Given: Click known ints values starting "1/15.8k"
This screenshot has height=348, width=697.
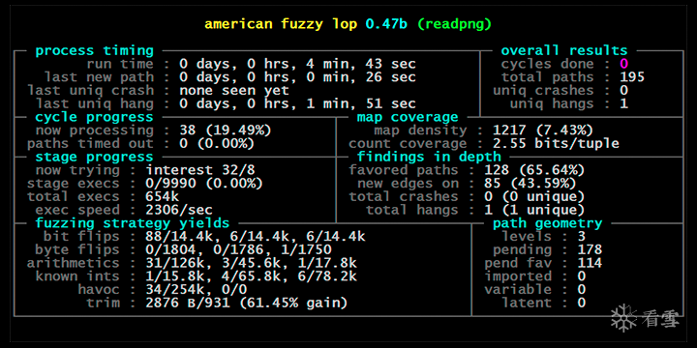Looking at the screenshot, I should (x=251, y=276).
